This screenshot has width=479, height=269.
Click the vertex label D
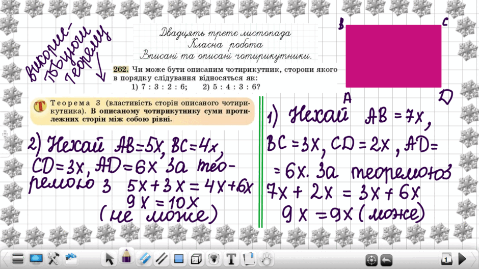click(x=446, y=98)
